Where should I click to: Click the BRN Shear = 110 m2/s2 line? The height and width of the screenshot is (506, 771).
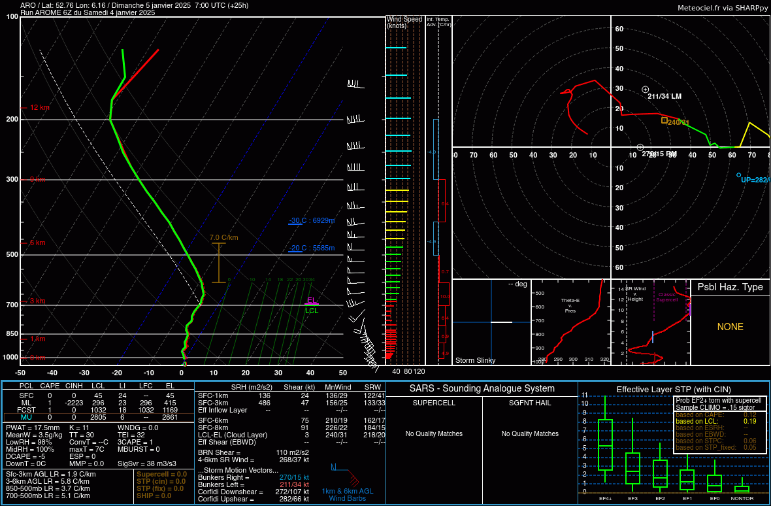pos(254,452)
